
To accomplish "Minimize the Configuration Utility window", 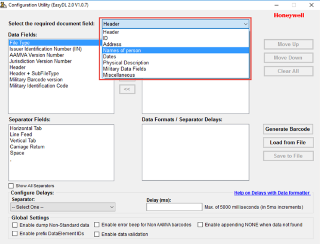I will coord(276,5).
